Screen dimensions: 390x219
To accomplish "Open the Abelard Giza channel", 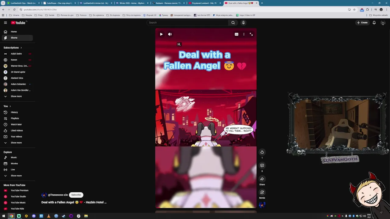I will [17, 78].
